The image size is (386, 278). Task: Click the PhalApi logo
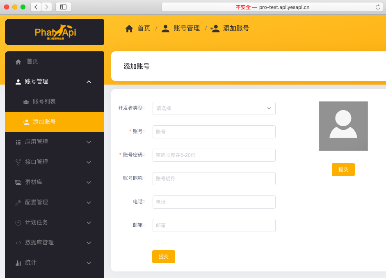(55, 32)
